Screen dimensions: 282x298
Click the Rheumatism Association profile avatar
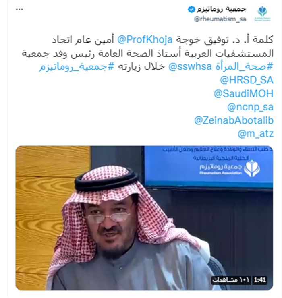tap(262, 14)
